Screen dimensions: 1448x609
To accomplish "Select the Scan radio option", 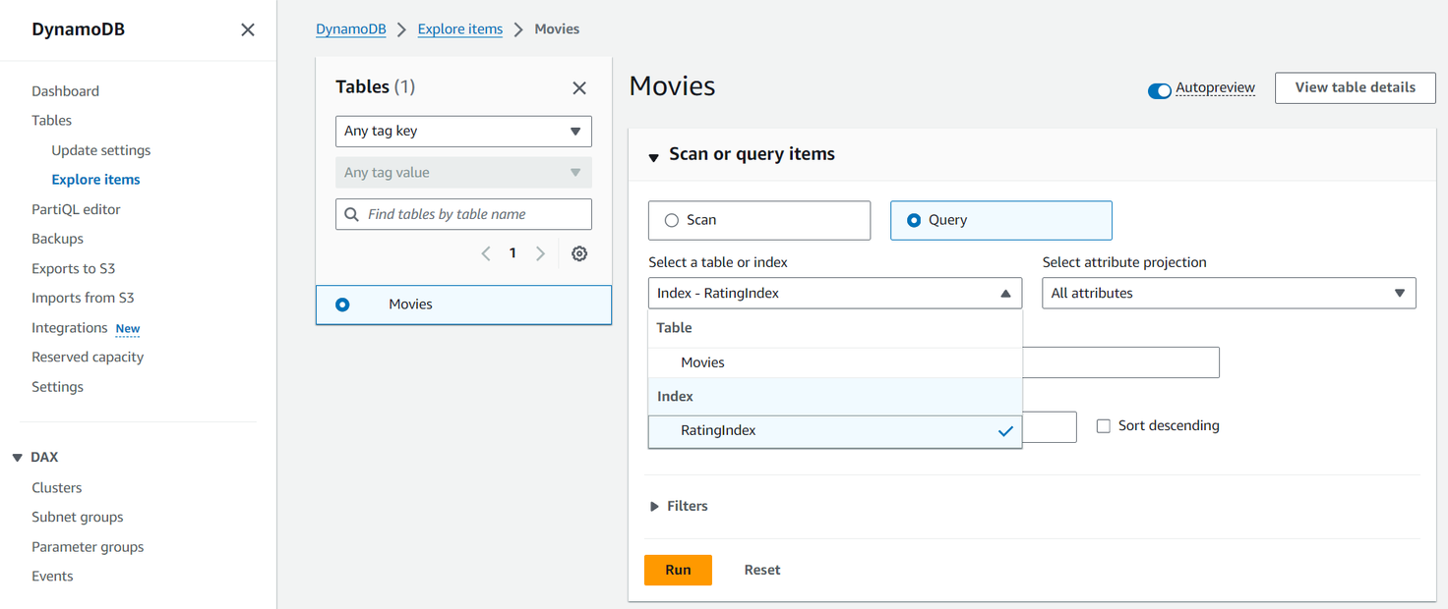I will [x=672, y=221].
